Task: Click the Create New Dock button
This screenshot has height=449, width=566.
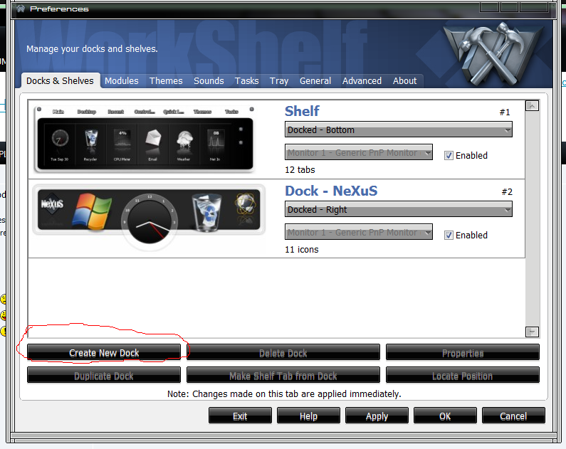Action: tap(104, 353)
